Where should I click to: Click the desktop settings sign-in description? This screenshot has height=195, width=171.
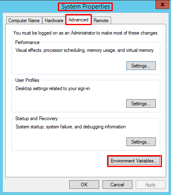[x=53, y=88]
